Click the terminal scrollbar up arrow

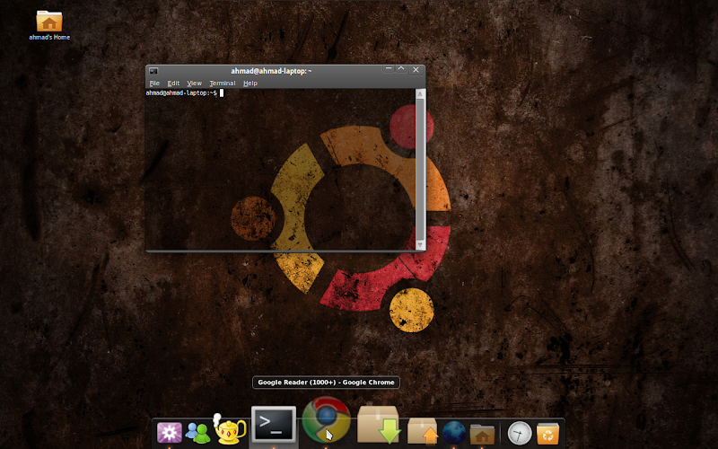point(420,93)
